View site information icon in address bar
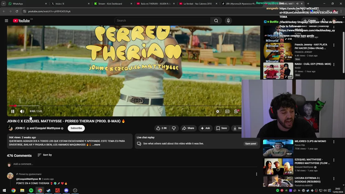This screenshot has height=194, width=345. 24,11
